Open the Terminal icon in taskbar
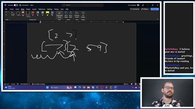This screenshot has width=195, height=109. point(97,88)
